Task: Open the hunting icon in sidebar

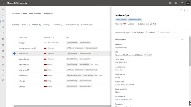Action: click(3, 27)
